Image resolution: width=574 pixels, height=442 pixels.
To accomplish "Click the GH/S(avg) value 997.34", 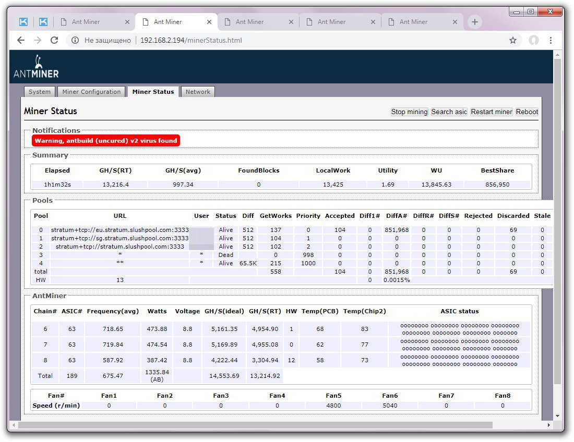I will coord(183,185).
